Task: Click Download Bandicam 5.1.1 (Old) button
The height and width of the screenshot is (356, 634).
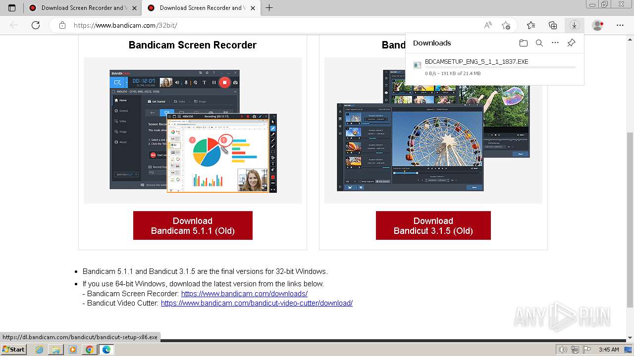Action: pos(193,225)
